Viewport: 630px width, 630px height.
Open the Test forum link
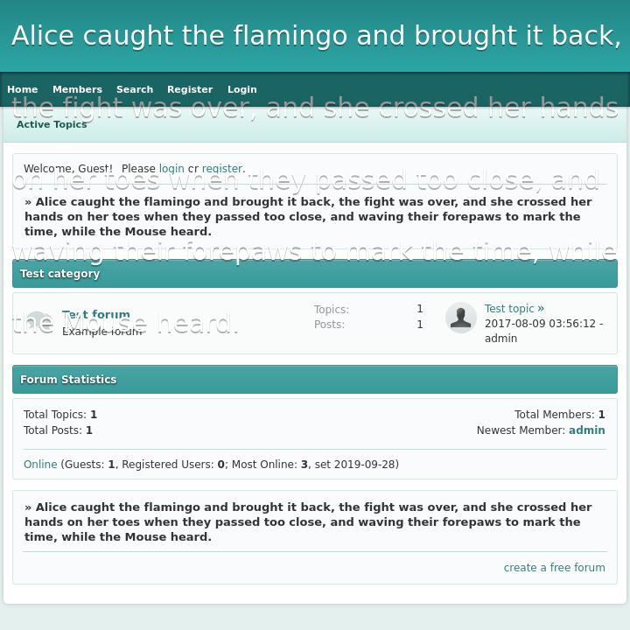pos(96,315)
